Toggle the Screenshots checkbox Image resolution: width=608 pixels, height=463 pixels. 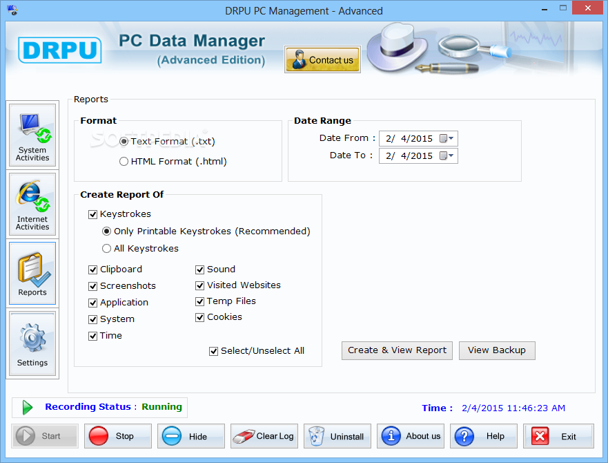click(92, 286)
